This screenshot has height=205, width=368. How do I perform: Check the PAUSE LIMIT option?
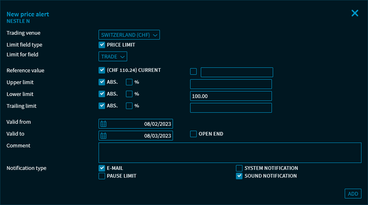pos(102,176)
